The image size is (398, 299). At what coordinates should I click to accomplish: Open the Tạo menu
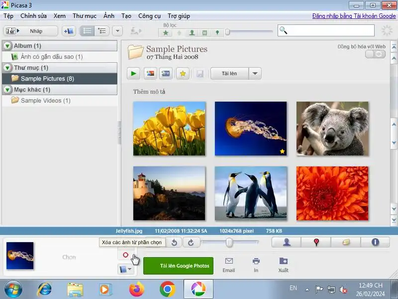(126, 16)
